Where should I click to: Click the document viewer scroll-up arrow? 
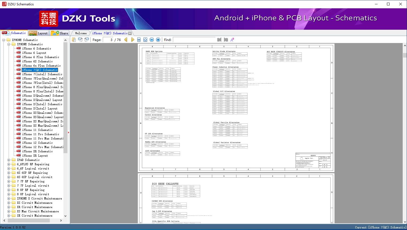point(405,46)
